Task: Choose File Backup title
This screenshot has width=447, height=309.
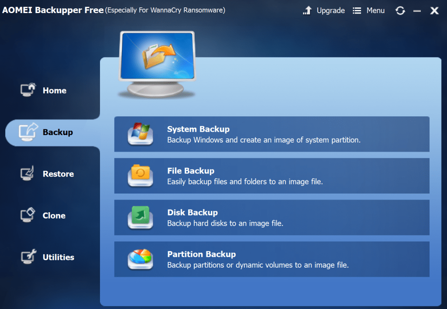Action: coord(191,171)
